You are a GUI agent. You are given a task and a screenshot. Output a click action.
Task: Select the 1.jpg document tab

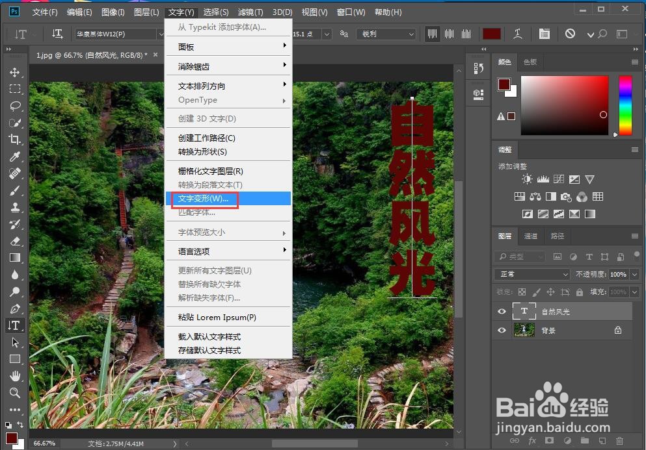91,55
